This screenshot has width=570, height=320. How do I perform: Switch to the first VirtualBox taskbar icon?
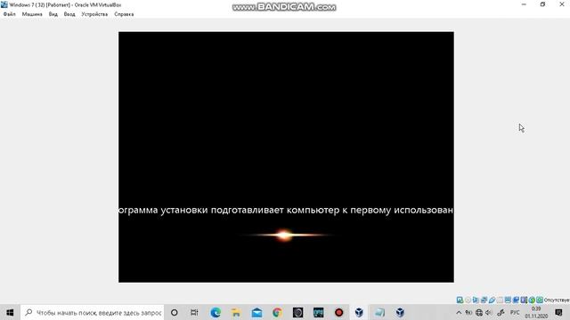click(x=359, y=312)
